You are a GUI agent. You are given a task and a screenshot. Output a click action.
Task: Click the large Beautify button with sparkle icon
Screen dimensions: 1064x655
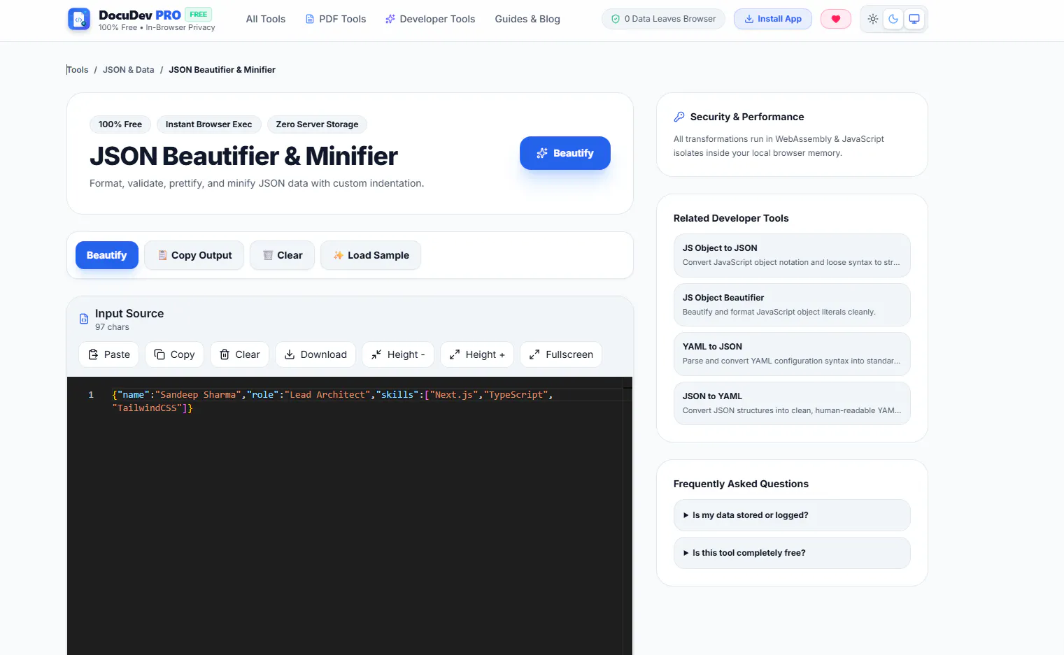pos(565,153)
